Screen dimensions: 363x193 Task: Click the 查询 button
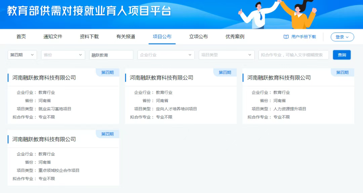[x=342, y=55]
